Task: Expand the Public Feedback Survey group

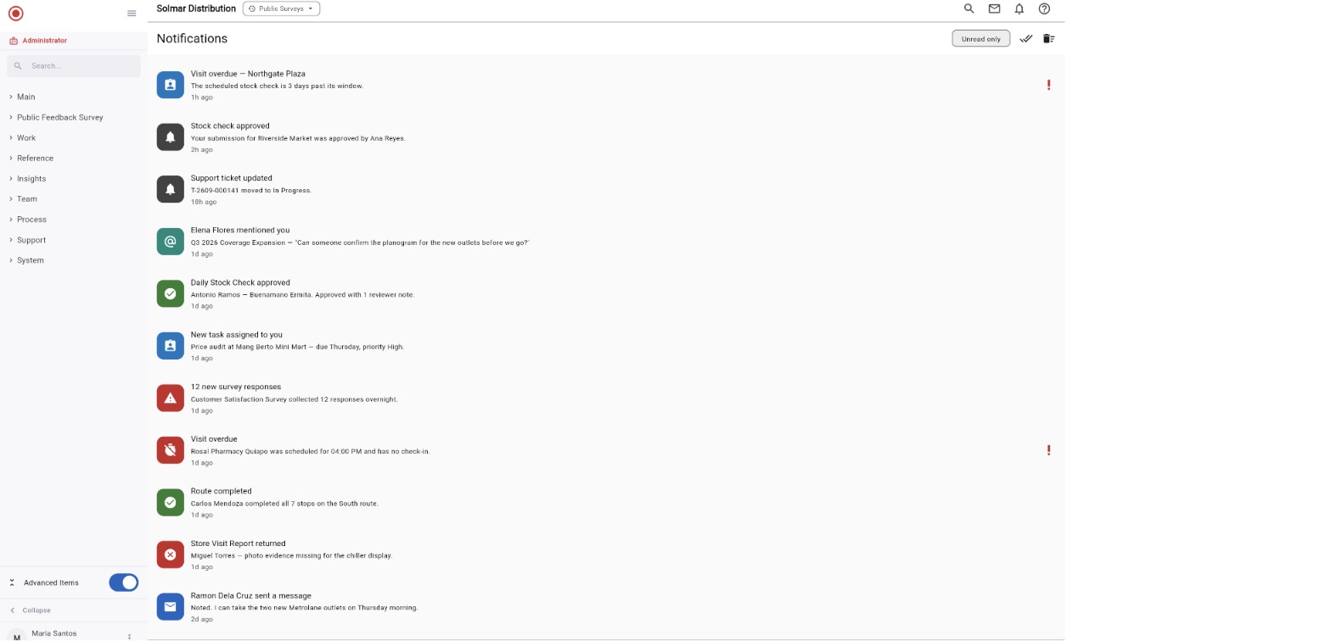Action: pos(74,117)
